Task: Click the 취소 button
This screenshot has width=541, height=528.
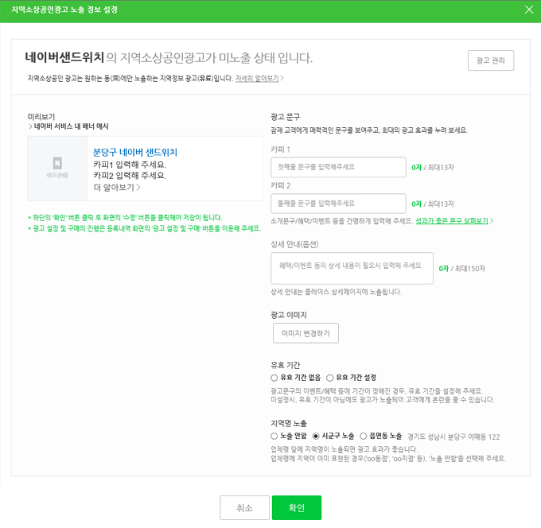Action: coord(244,507)
